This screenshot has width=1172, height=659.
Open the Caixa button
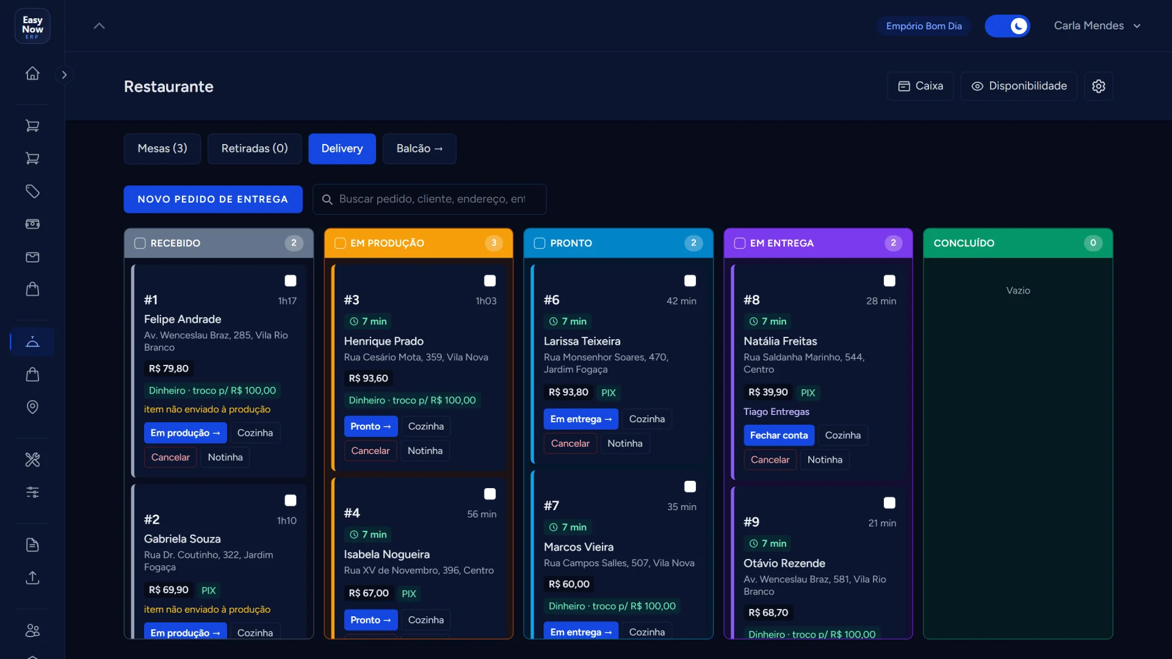click(921, 86)
